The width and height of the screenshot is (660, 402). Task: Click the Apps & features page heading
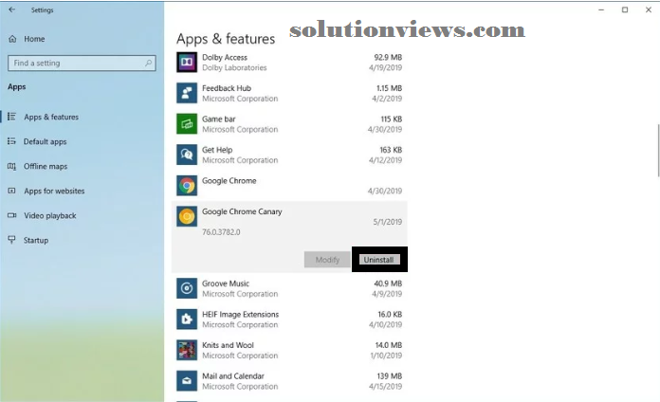(x=226, y=39)
